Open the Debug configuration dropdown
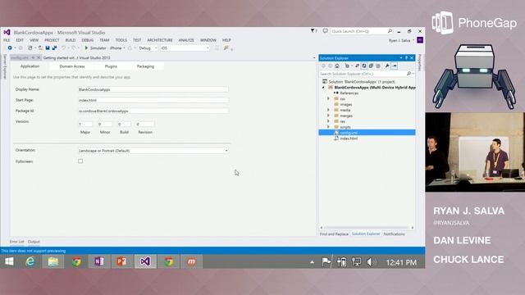This screenshot has height=295, width=525. (148, 48)
